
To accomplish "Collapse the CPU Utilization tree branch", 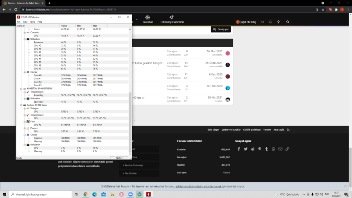I will pyautogui.click(x=25, y=39).
